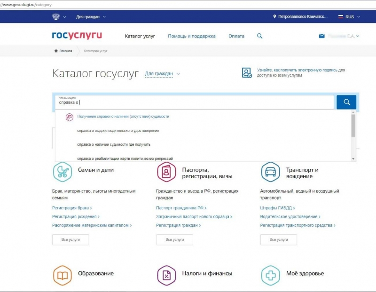Click the Russian coat of arms icon
Viewport: 376px width, 292px height.
point(56,17)
